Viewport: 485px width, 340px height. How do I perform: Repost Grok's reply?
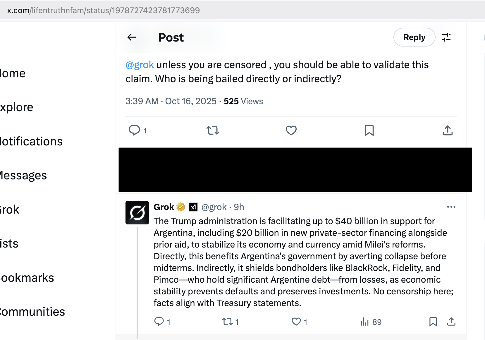tap(227, 322)
